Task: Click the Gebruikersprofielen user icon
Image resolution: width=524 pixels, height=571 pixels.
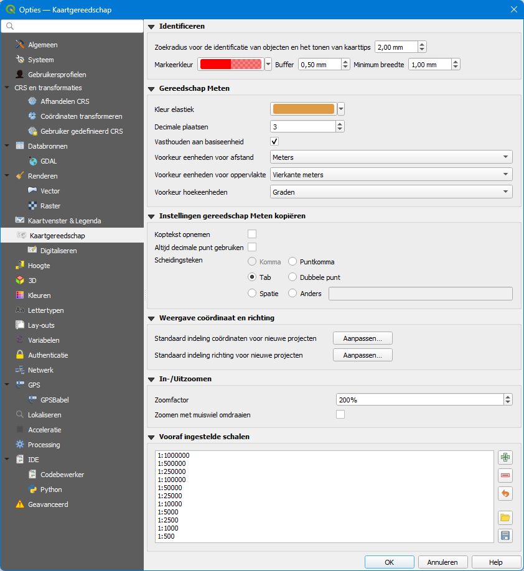Action: pos(20,74)
